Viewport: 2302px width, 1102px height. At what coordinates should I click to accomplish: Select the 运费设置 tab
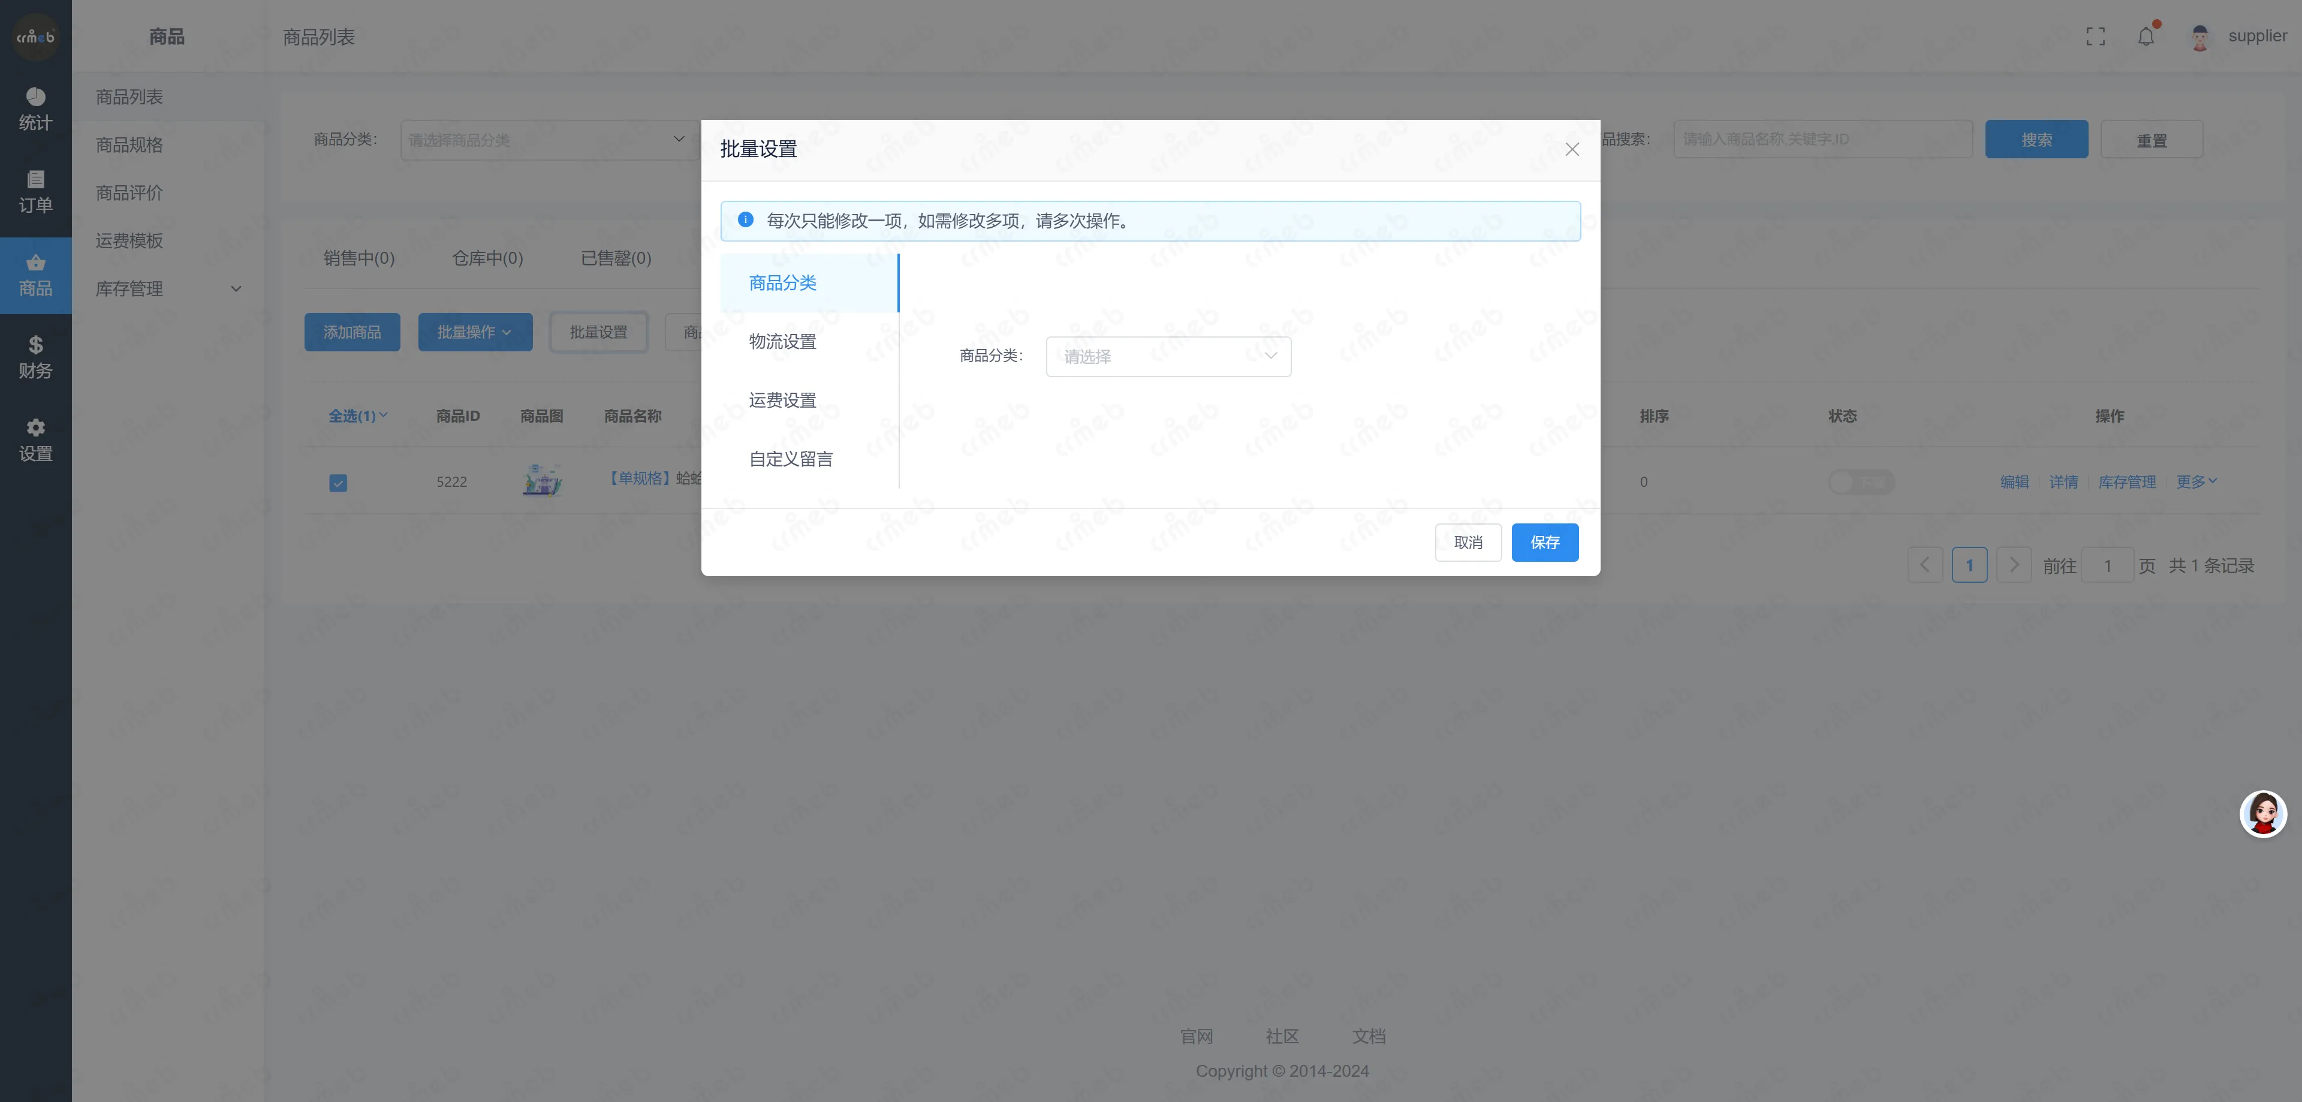[809, 399]
